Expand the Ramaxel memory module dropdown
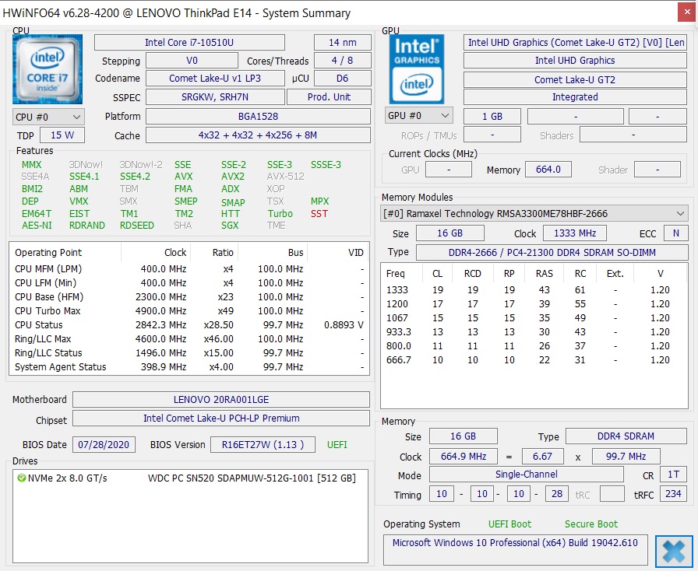 coord(534,213)
